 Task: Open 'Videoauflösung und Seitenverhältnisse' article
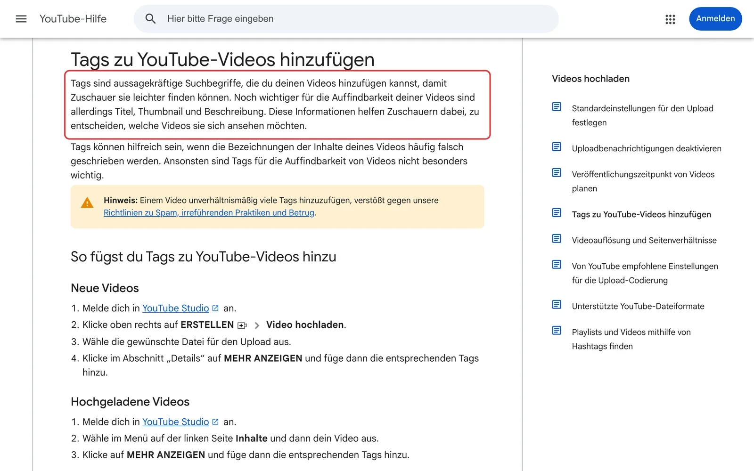tap(644, 240)
